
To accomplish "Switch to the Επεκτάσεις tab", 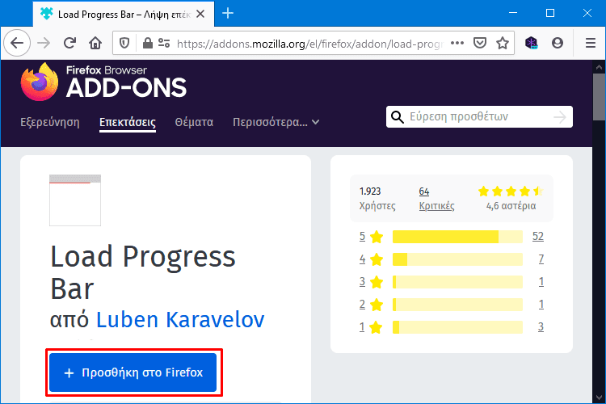I will click(x=128, y=123).
